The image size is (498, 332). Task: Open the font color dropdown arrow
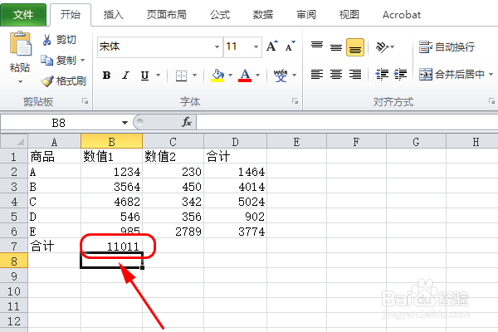pos(257,76)
